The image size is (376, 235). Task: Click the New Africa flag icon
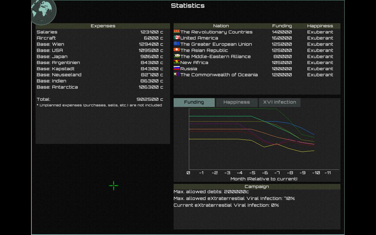coord(177,62)
